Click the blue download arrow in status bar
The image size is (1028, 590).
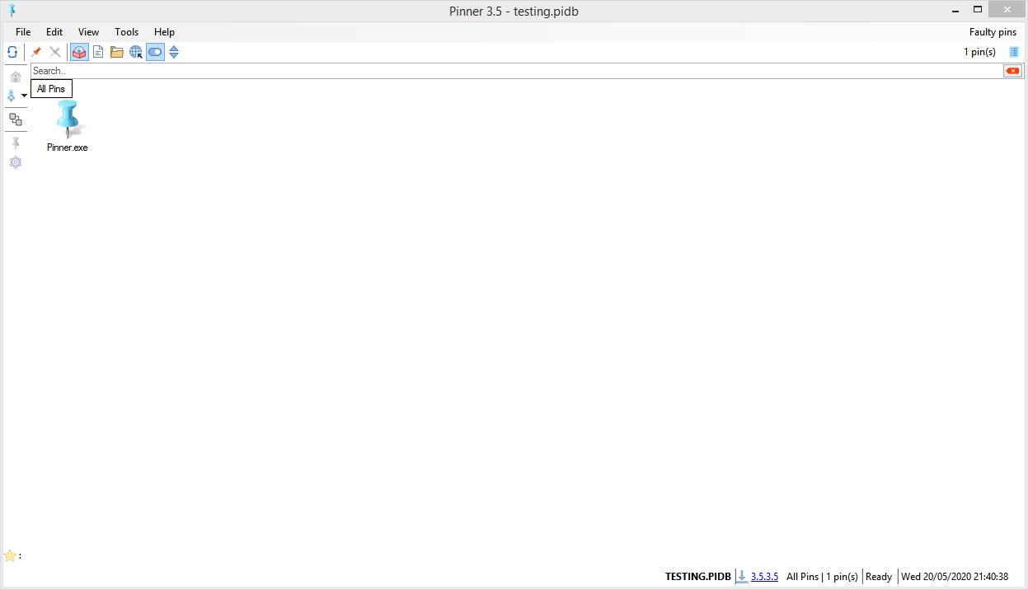tap(742, 577)
